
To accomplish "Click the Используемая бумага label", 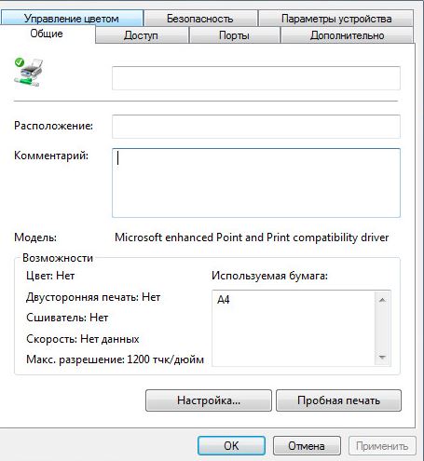I will [269, 276].
